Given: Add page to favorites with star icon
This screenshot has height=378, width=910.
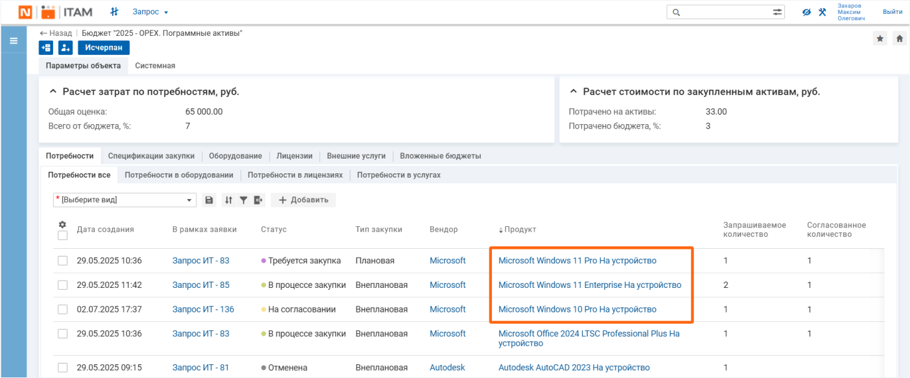Looking at the screenshot, I should 880,39.
